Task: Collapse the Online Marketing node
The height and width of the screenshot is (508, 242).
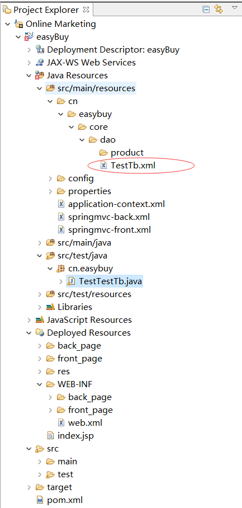Action: (8, 24)
